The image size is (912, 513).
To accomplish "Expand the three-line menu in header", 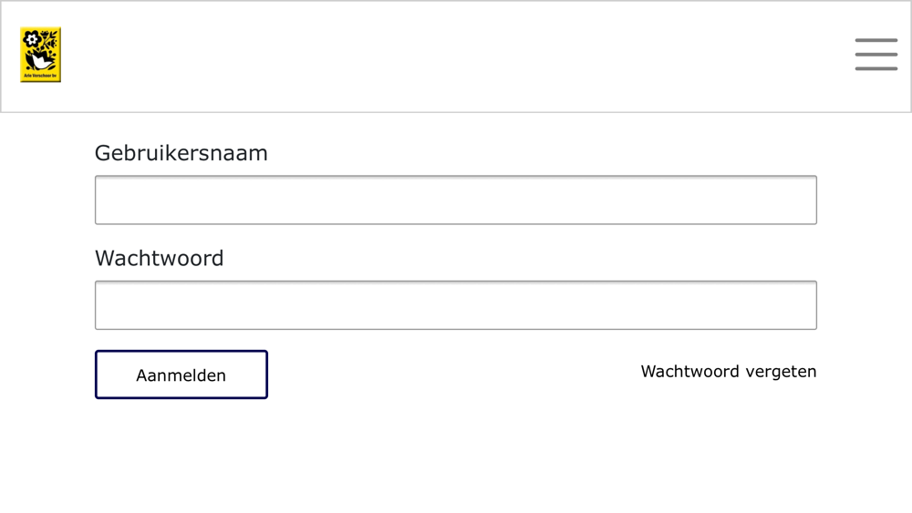I will (876, 55).
